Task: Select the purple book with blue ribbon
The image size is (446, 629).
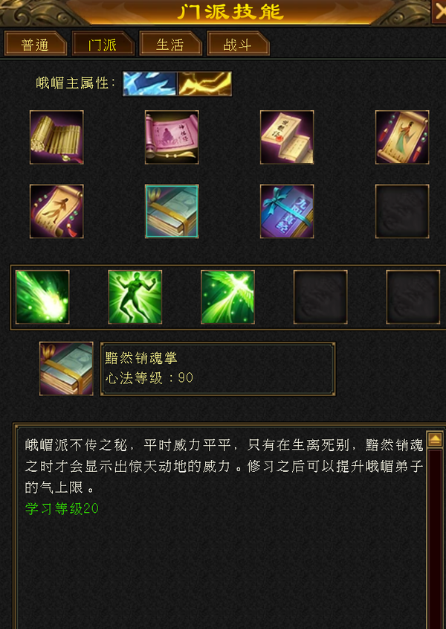Action: click(x=287, y=211)
